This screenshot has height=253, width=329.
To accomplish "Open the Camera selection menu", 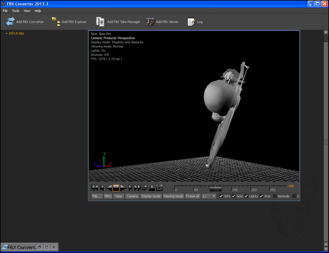I will 132,196.
